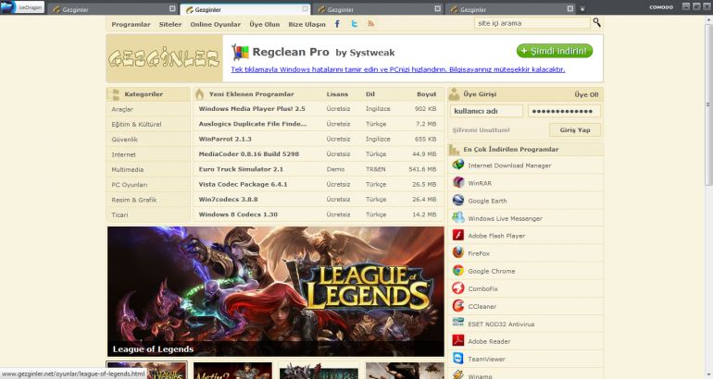The image size is (713, 379).
Task: Click the Üye Ol! link
Action: (x=586, y=95)
